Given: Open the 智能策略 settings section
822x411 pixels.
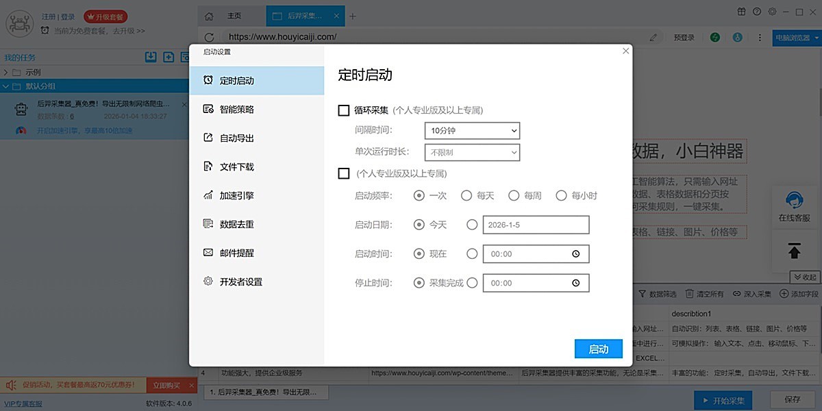Looking at the screenshot, I should 236,110.
